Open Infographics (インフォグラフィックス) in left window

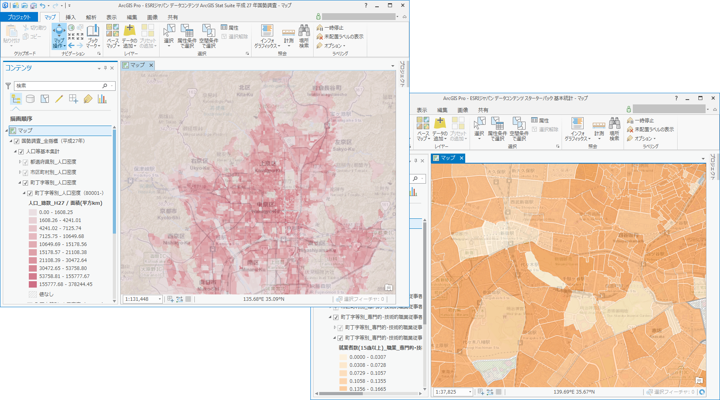click(x=267, y=36)
